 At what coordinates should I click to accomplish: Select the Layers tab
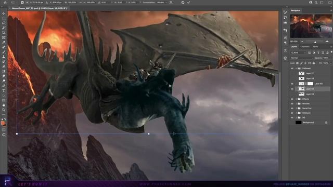[294, 47]
